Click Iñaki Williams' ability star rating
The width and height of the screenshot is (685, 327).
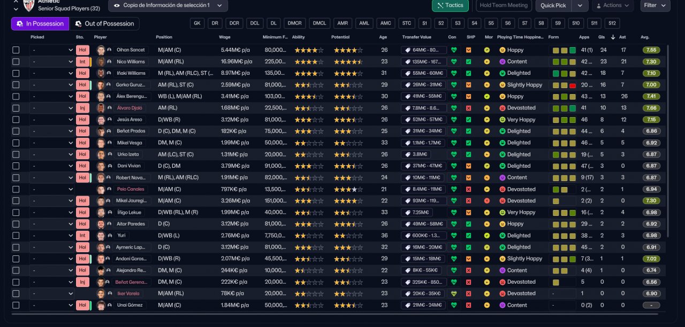click(308, 73)
